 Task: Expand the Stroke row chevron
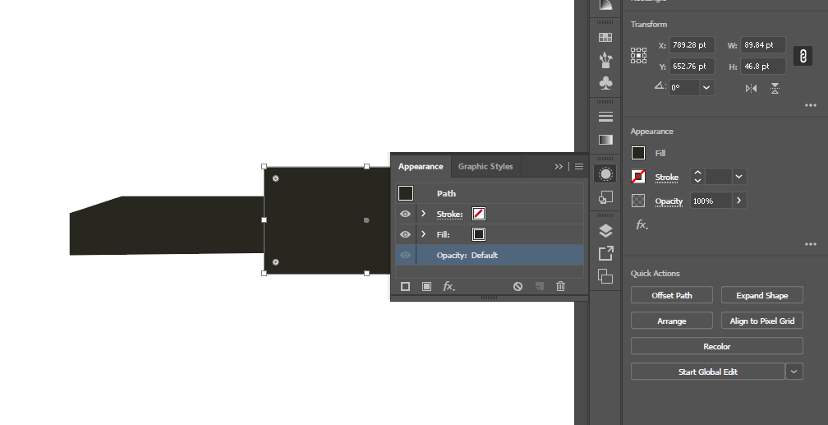click(424, 214)
